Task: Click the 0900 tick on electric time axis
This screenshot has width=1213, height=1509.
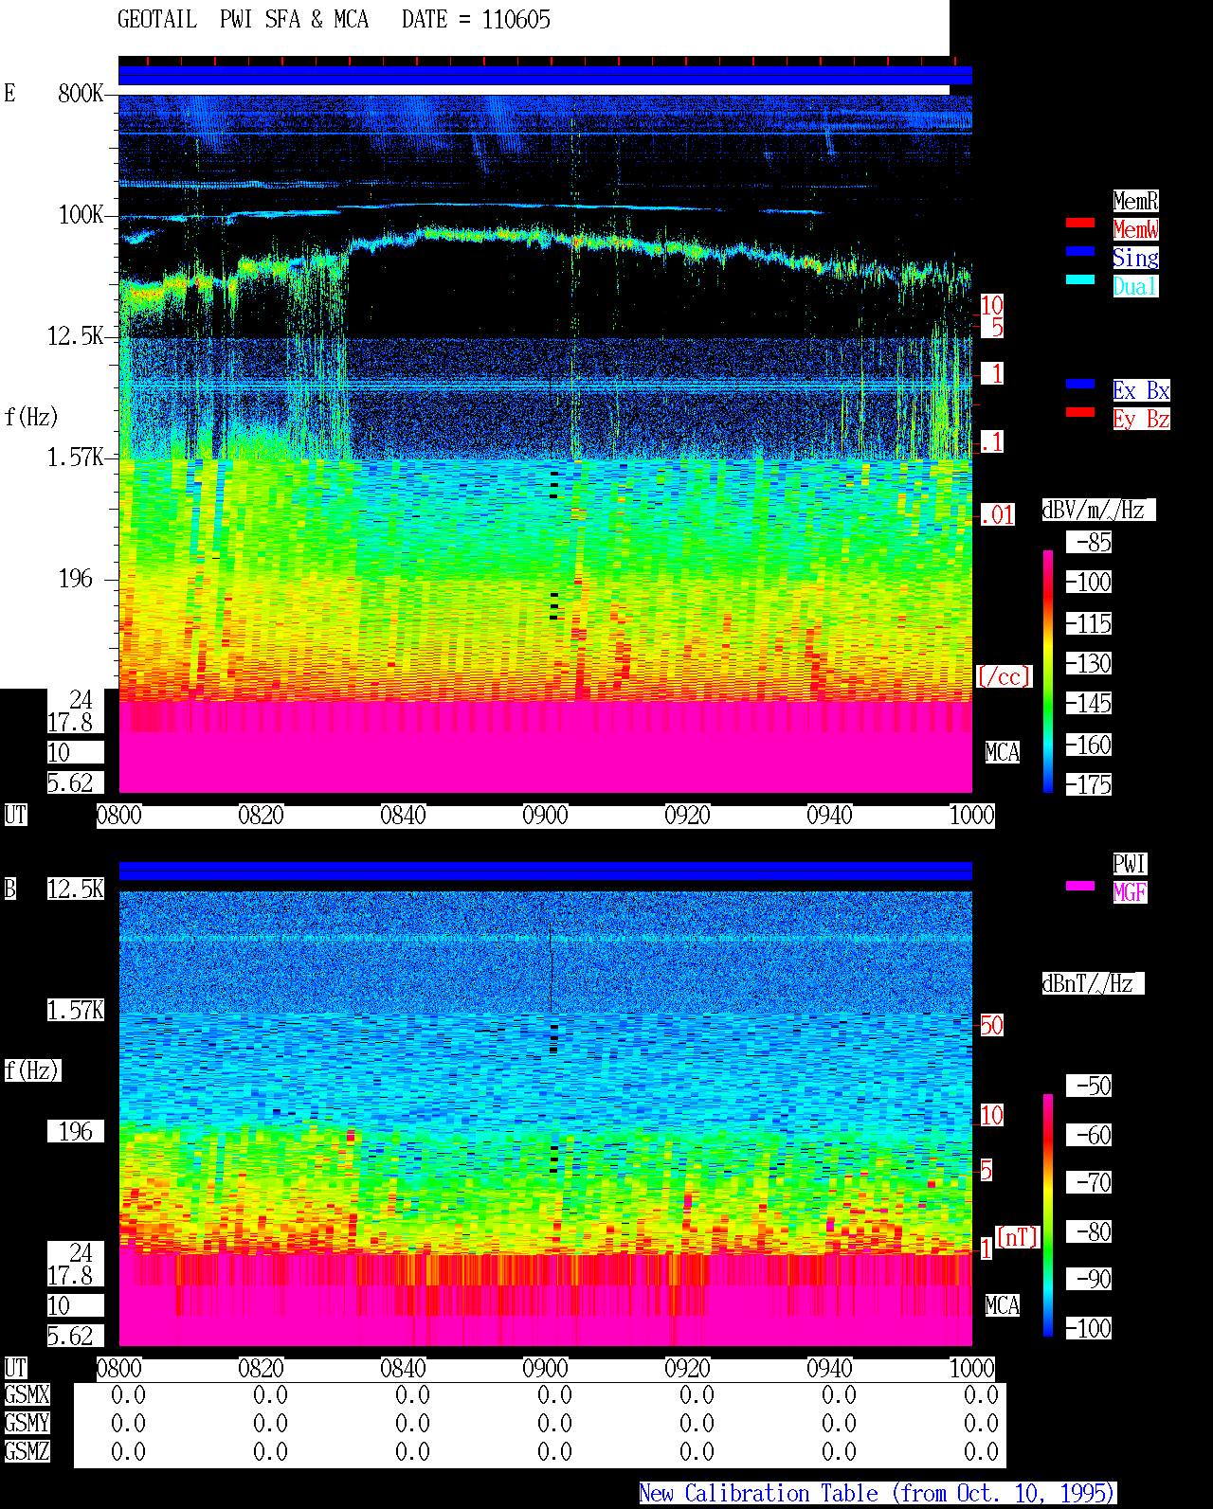Action: [x=545, y=816]
